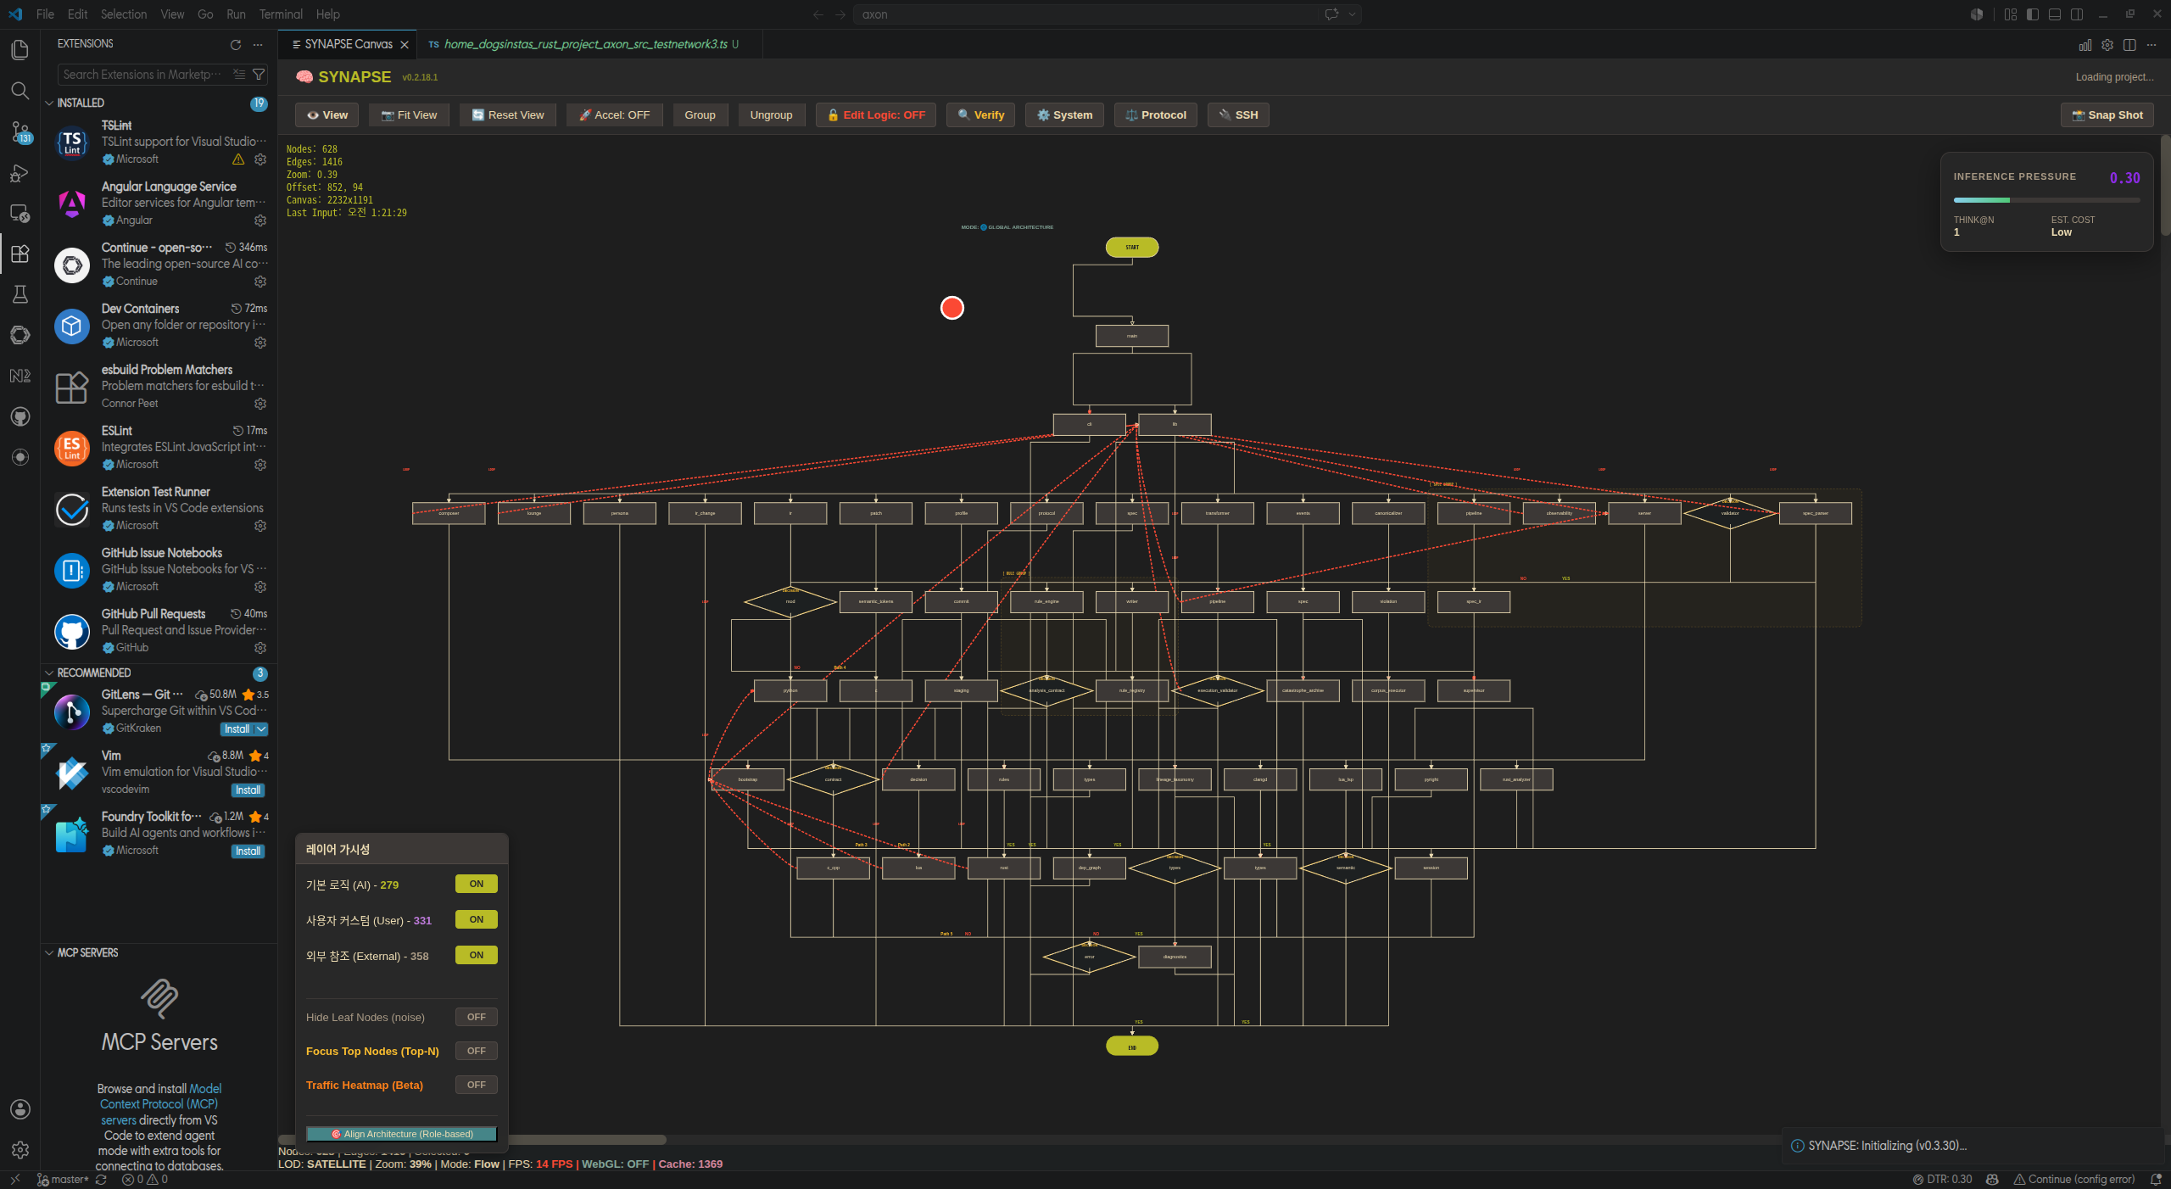Open GitLens Install dropdown arrow

[261, 729]
